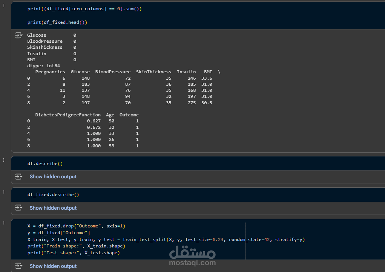Click output icon under train_test_split cell

(18, 266)
